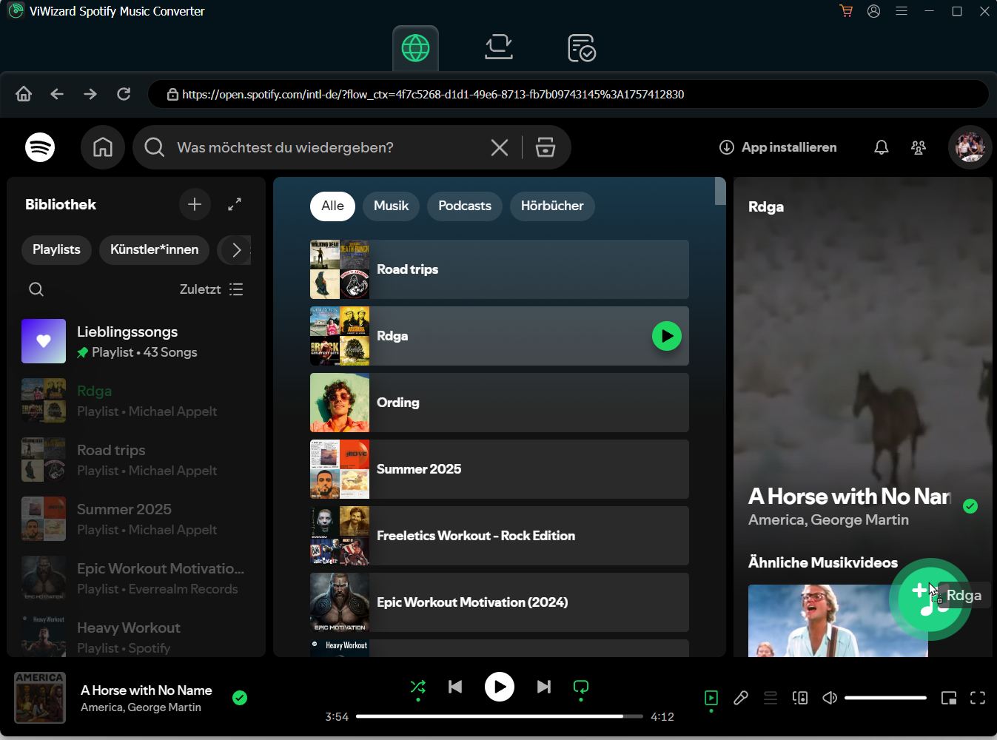Reload the Spotify web page
Viewport: 997px width, 740px height.
click(124, 94)
